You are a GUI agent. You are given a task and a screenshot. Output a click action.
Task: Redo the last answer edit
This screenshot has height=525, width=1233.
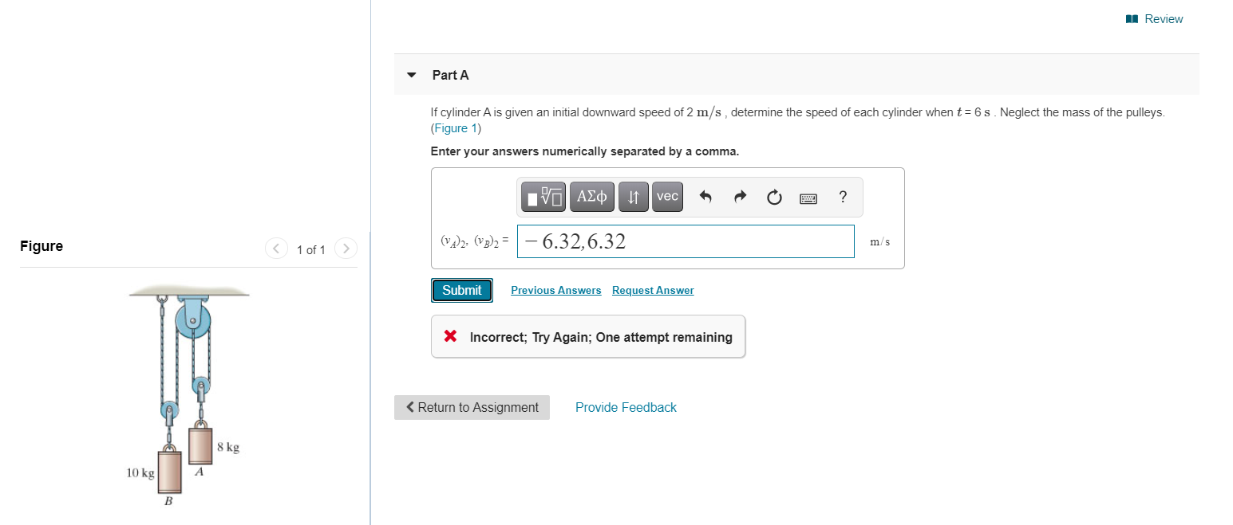(x=740, y=197)
